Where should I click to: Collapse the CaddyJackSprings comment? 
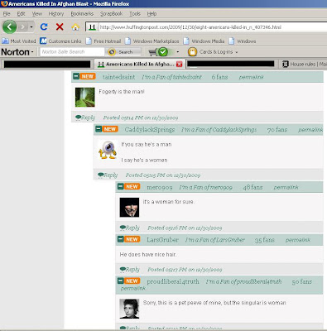coord(99,129)
